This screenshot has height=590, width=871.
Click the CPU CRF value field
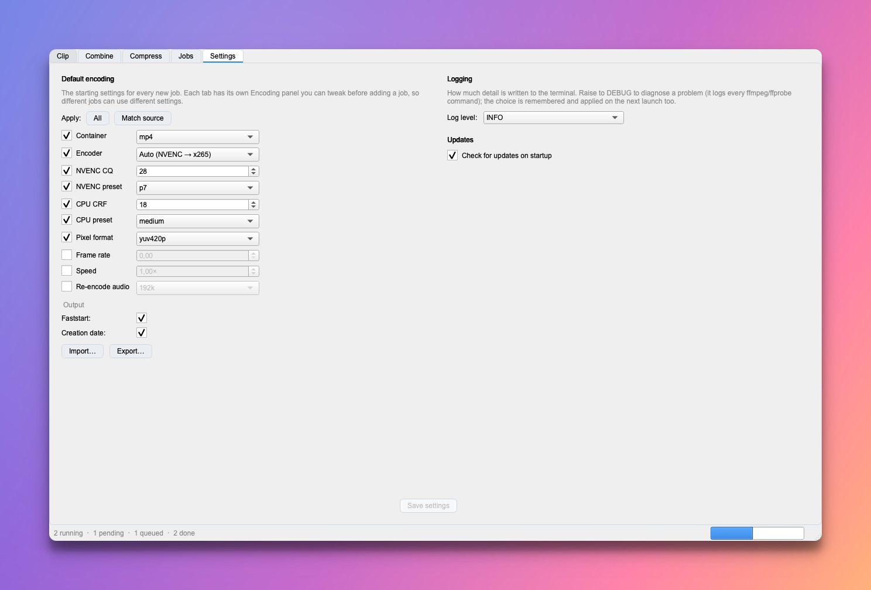tap(193, 204)
